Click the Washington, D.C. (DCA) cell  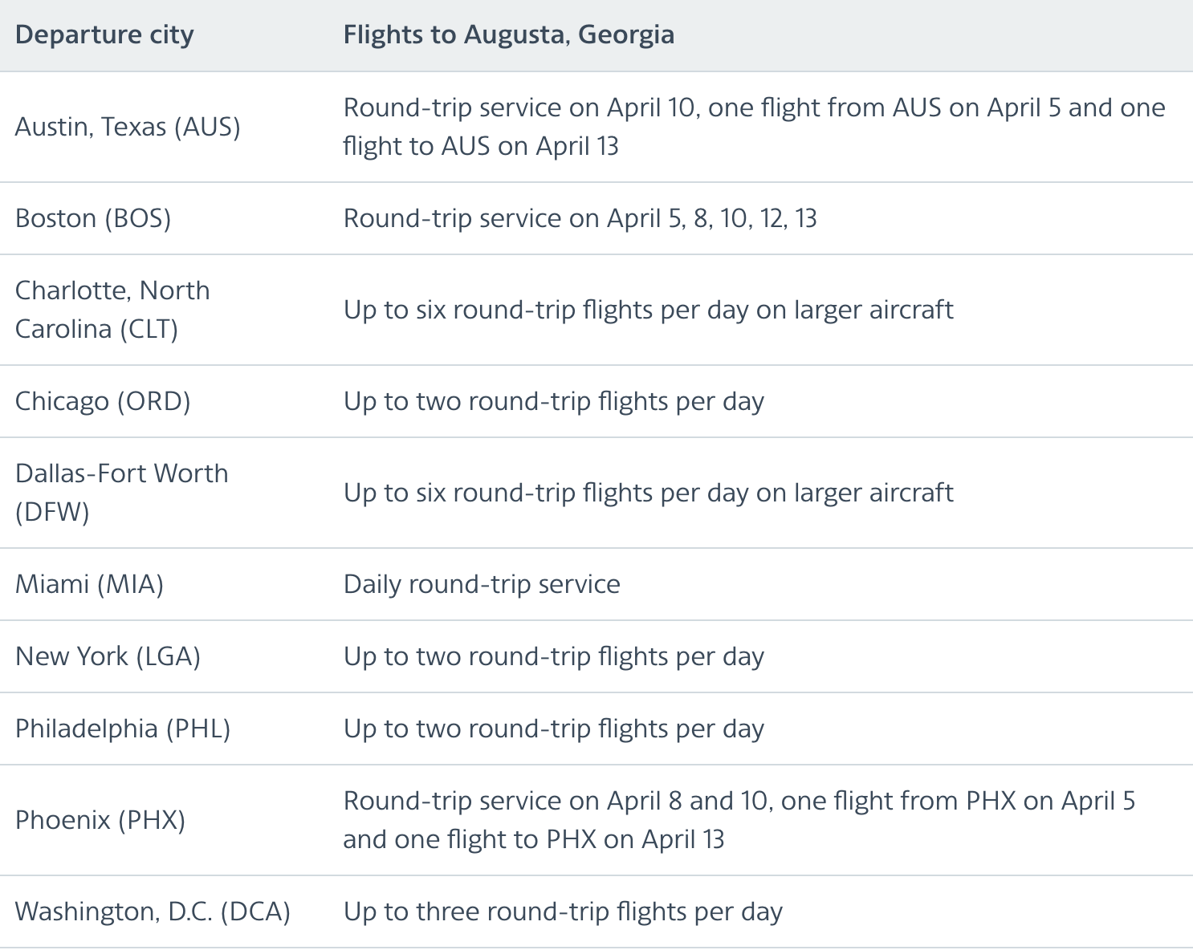pyautogui.click(x=153, y=911)
